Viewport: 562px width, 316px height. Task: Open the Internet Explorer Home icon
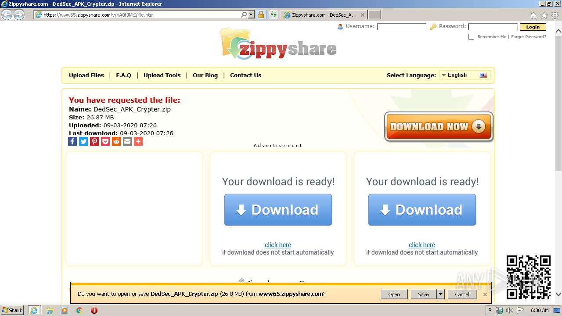(x=533, y=15)
